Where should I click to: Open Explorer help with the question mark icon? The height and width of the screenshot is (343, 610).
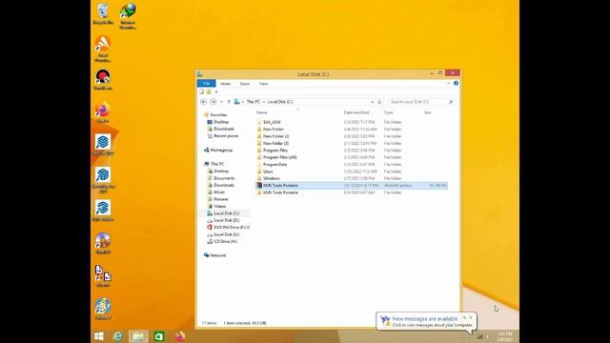456,83
